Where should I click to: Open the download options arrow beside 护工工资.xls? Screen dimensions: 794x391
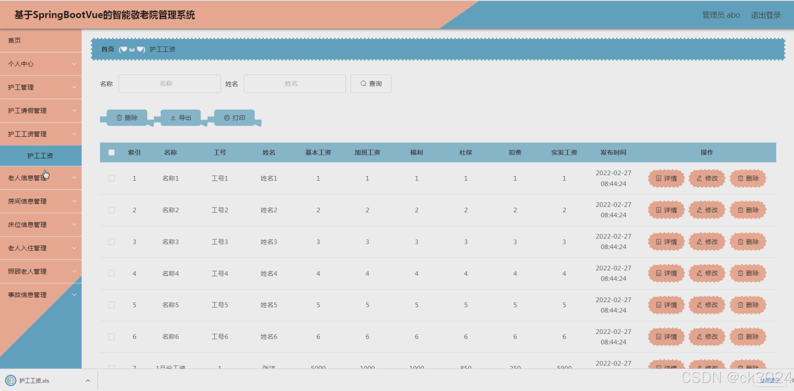click(88, 380)
